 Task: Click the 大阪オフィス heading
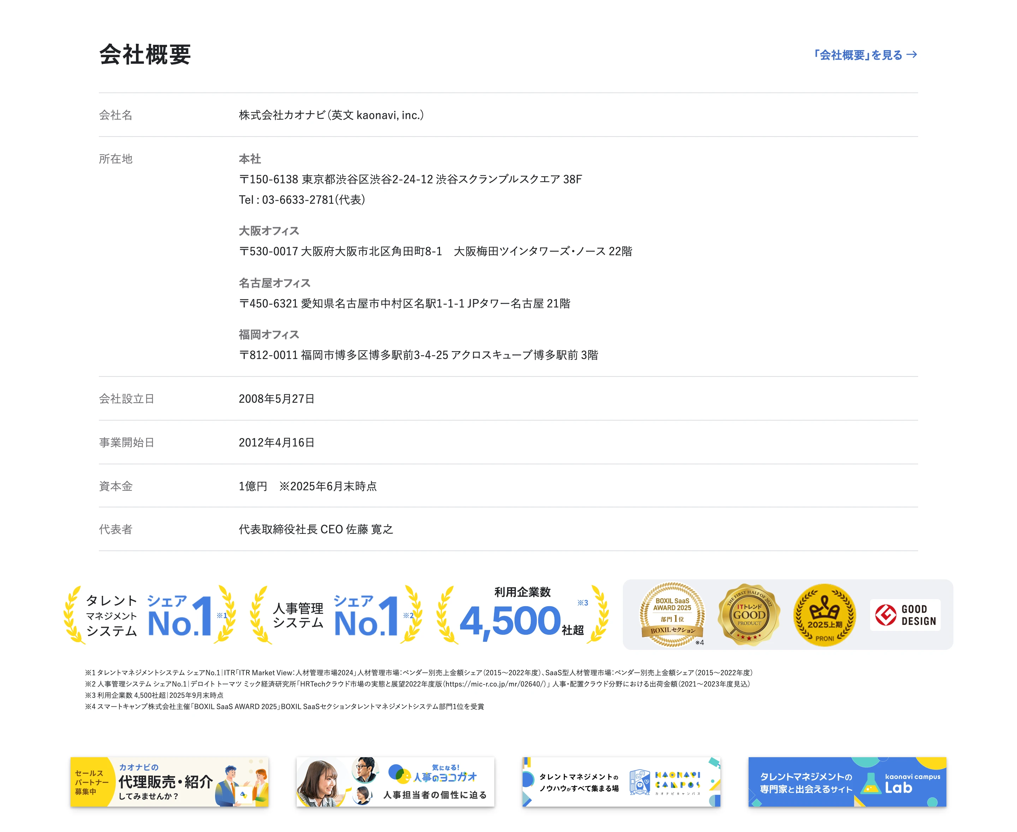point(269,231)
